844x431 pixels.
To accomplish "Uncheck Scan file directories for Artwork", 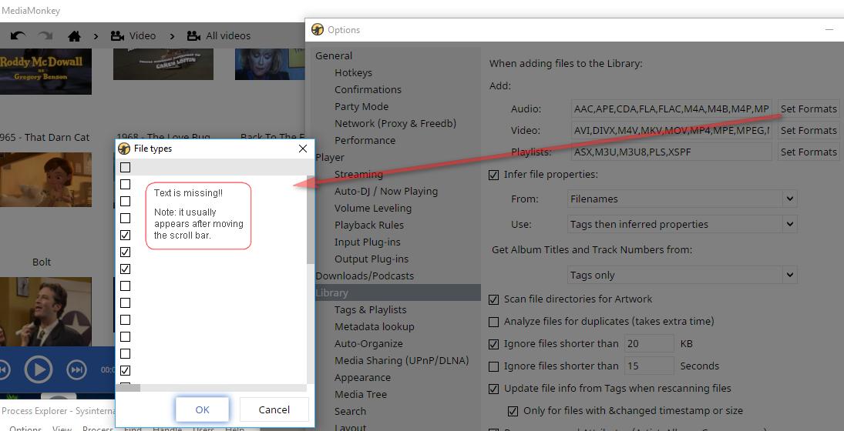I will 494,299.
